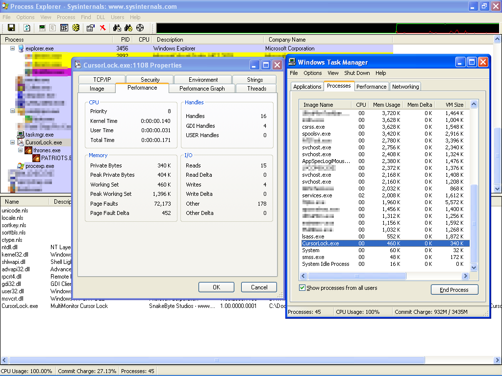The height and width of the screenshot is (376, 502).
Task: Open System Information via the graph toolbar icon
Action: click(x=42, y=28)
